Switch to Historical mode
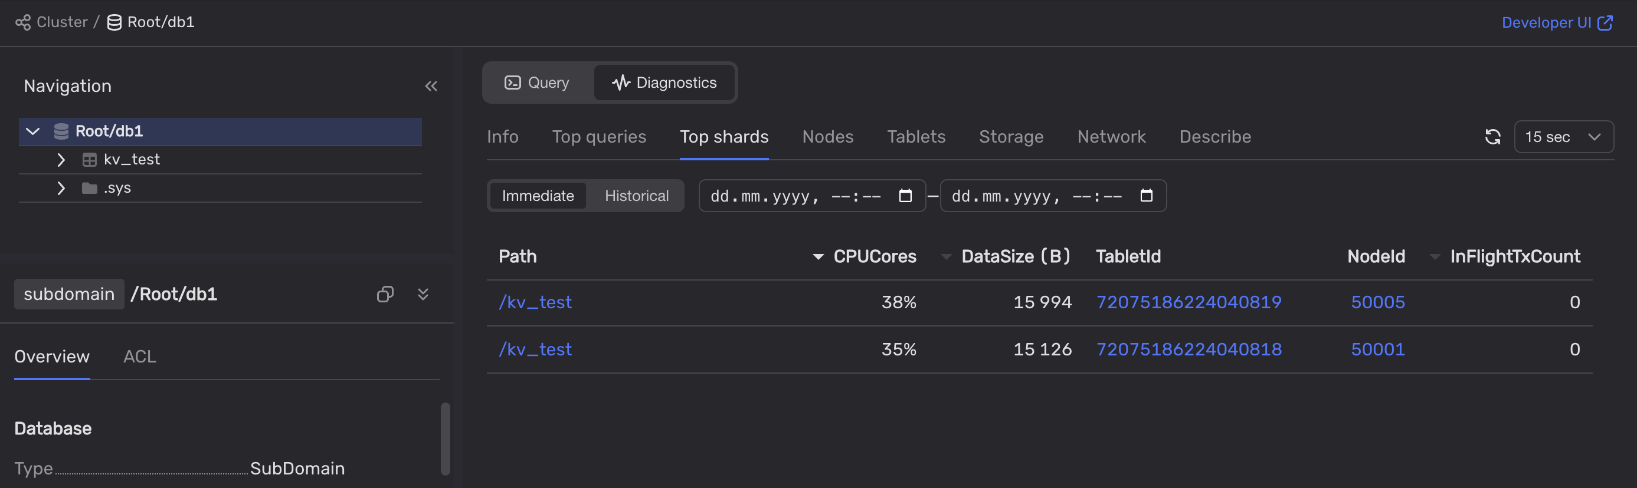Screen dimensions: 1637x488 [636, 196]
